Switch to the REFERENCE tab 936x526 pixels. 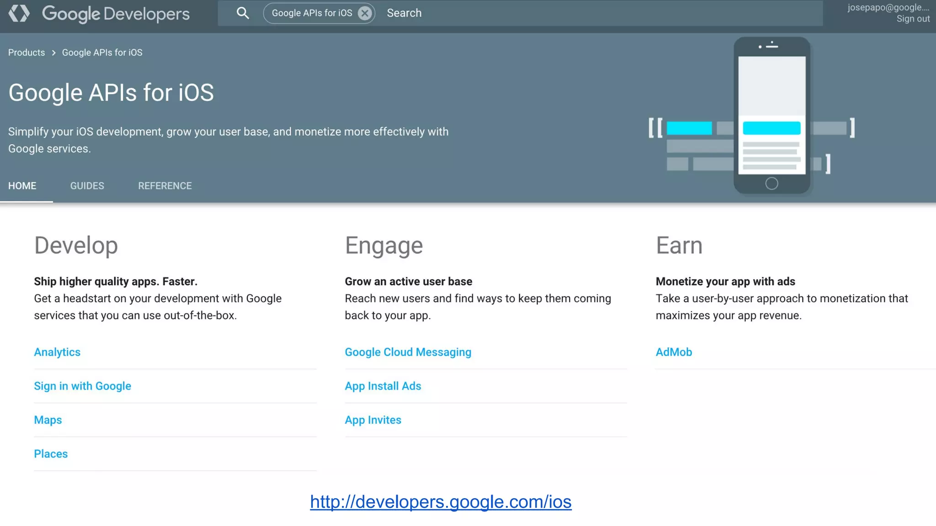pos(165,186)
